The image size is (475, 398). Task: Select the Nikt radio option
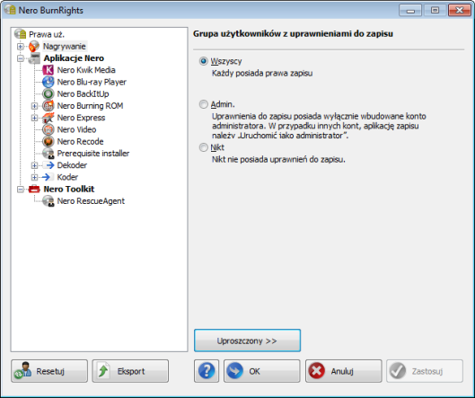pyautogui.click(x=203, y=147)
